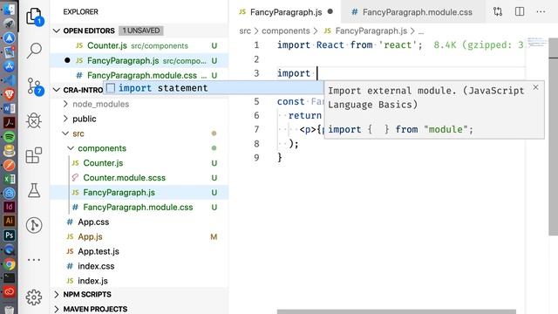The height and width of the screenshot is (314, 558).
Task: Open Photoshop from the dock
Action: [10, 235]
